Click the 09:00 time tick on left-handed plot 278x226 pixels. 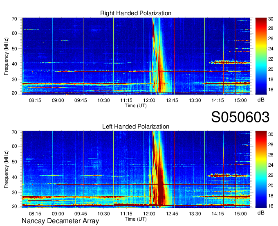[58, 214]
